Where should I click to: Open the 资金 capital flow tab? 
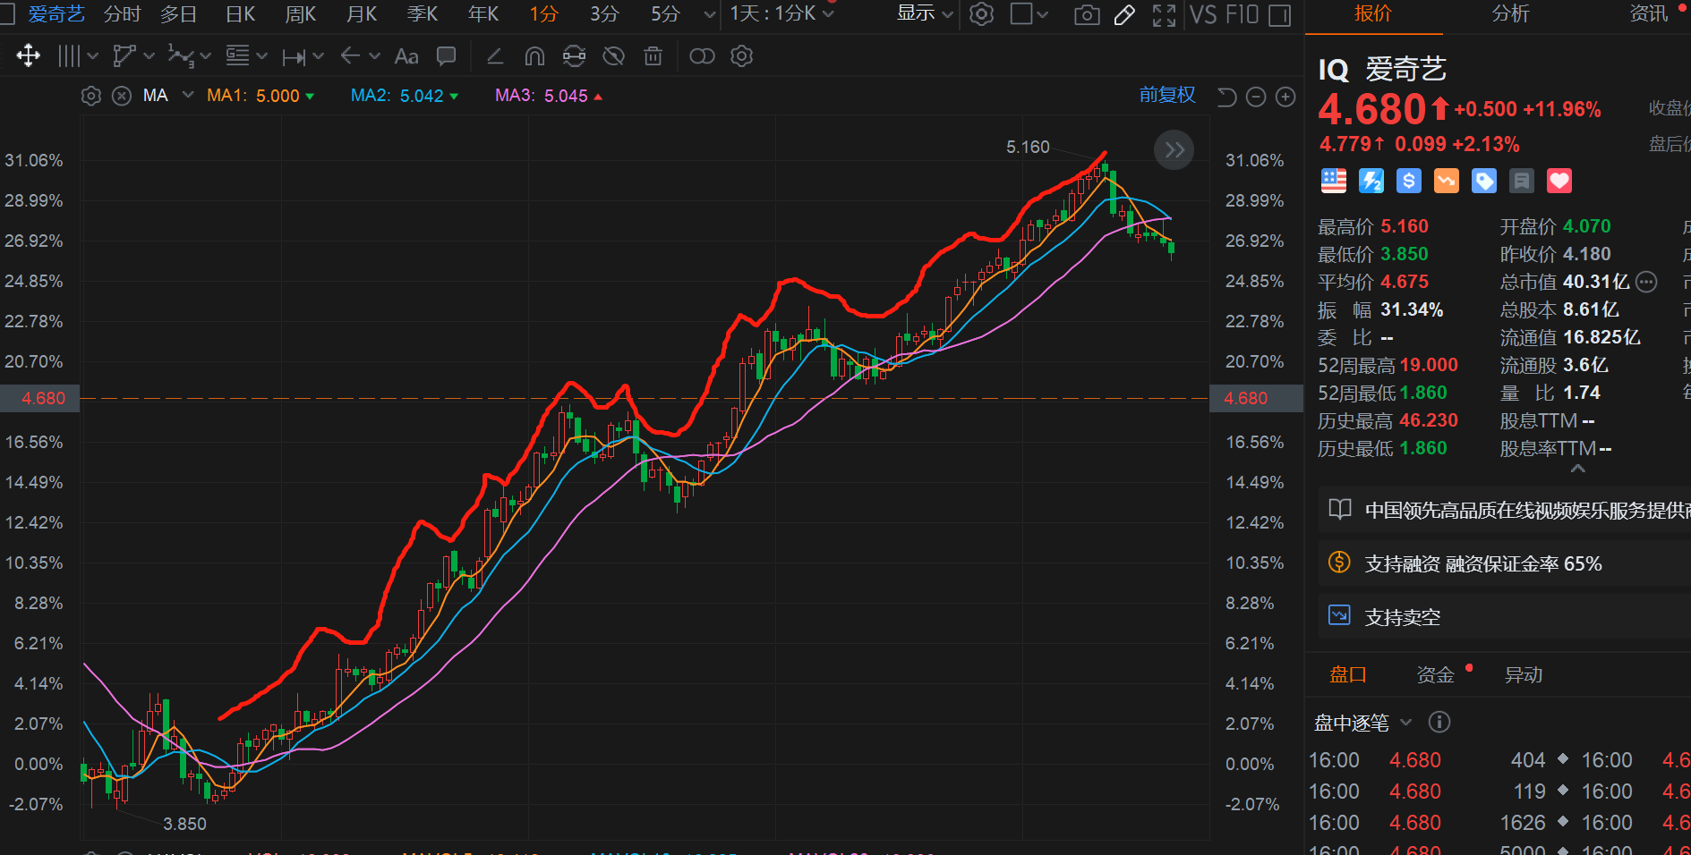pyautogui.click(x=1435, y=675)
